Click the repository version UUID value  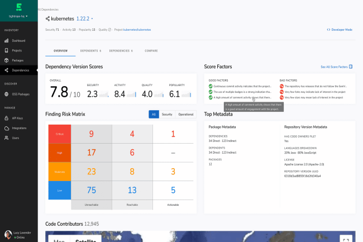(x=302, y=176)
